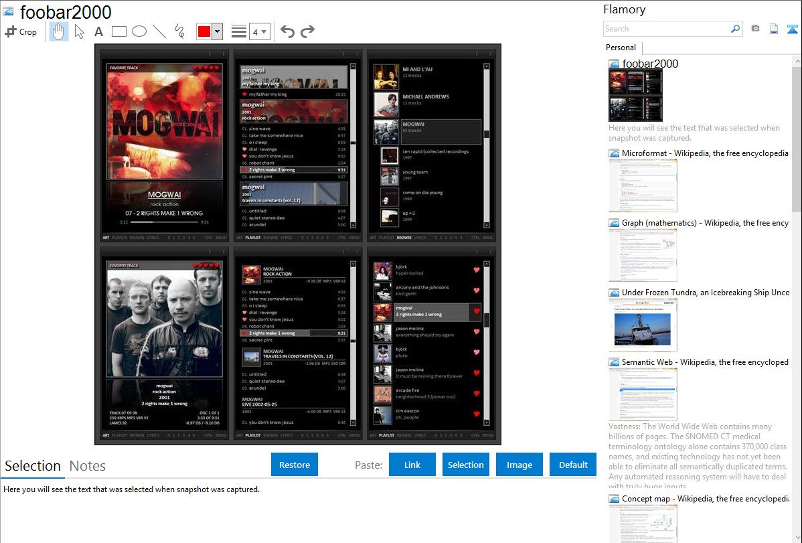
Task: Click the scroll-down arrow of the sidebar
Action: tap(797, 538)
